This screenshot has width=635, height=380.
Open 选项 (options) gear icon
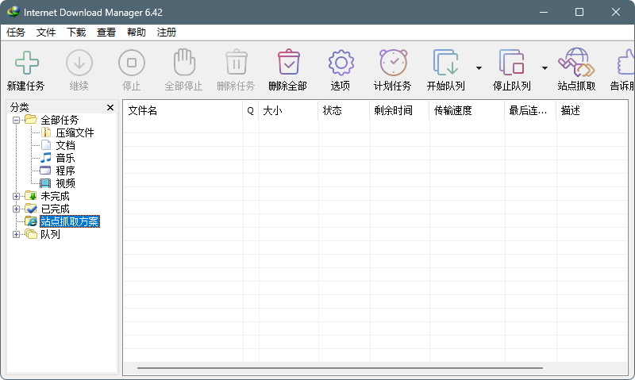(341, 63)
